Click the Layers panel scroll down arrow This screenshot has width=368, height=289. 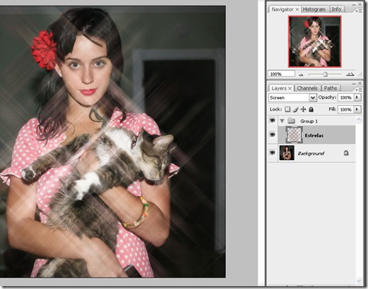click(x=359, y=281)
